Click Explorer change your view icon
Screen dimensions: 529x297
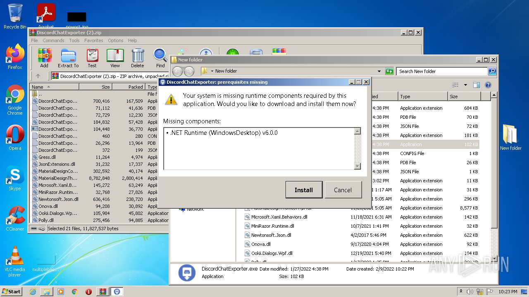click(x=455, y=85)
